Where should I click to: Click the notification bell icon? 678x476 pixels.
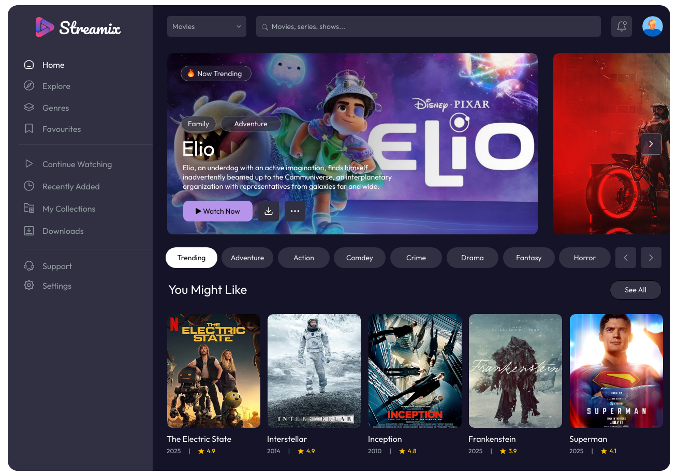coord(621,26)
